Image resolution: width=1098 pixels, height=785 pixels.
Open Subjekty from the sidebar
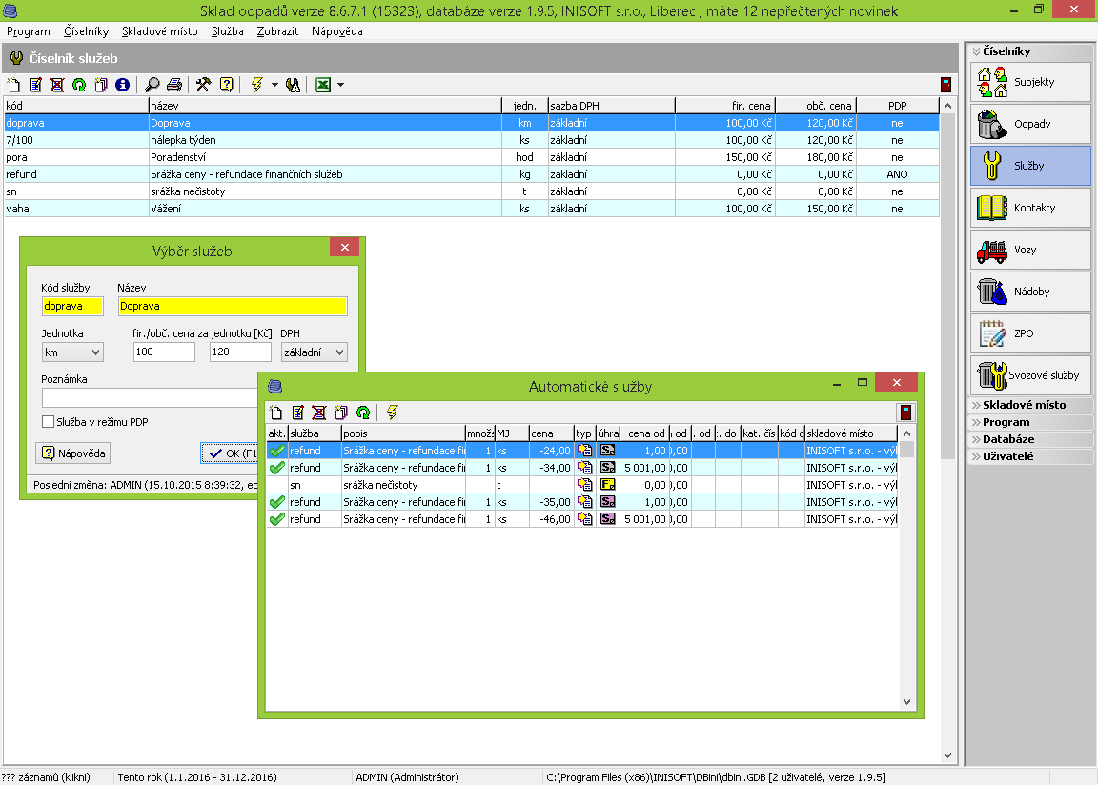[x=1030, y=82]
